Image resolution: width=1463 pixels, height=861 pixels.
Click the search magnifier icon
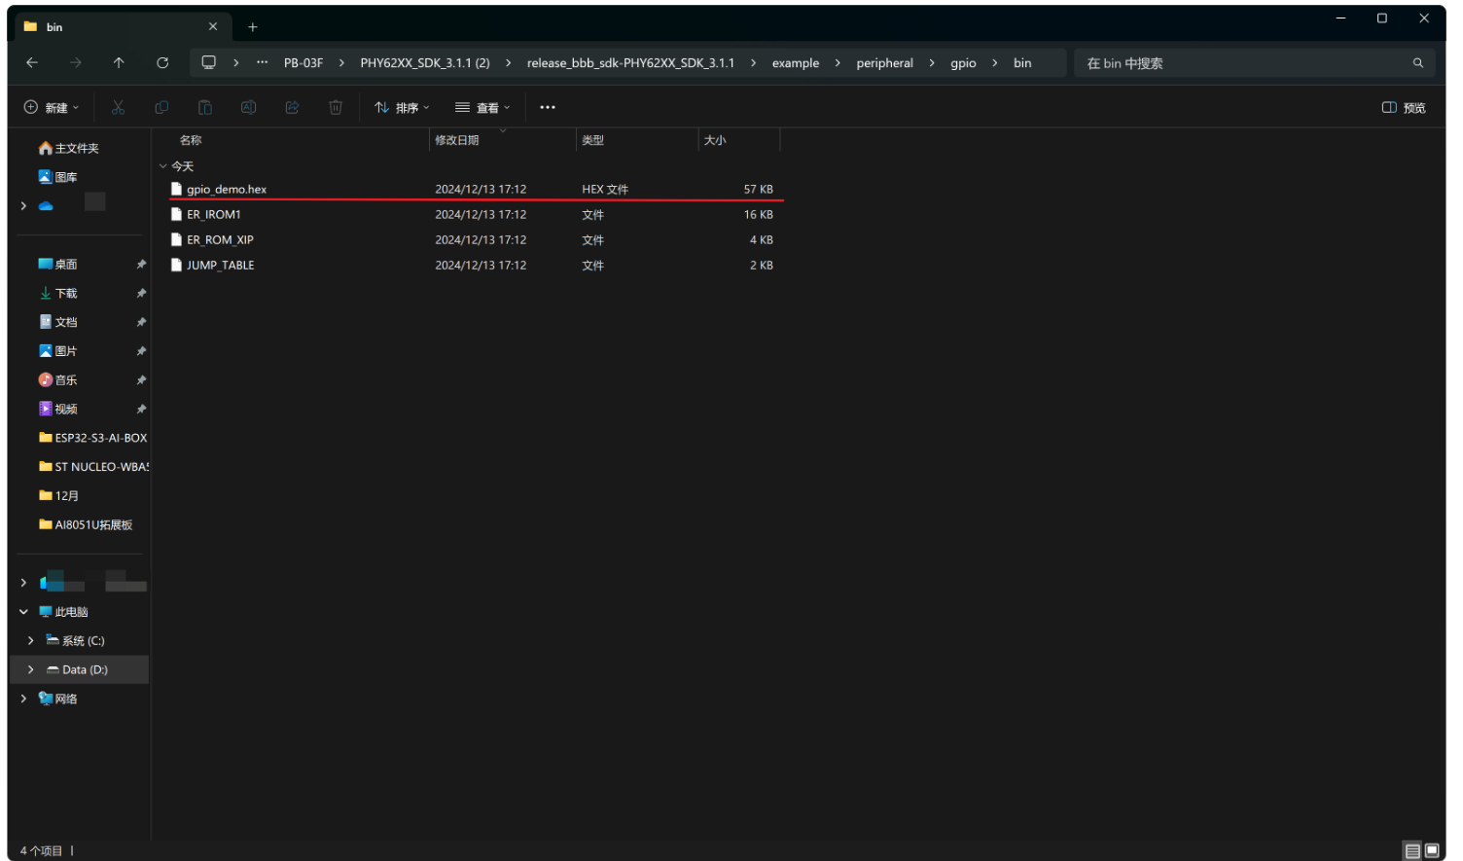click(1418, 63)
